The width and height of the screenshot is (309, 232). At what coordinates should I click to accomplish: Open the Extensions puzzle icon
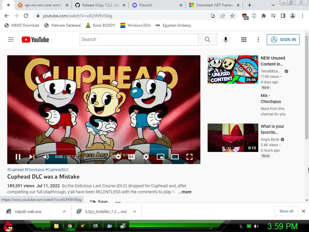[x=264, y=16]
